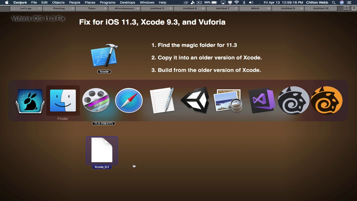Switch to the Talon tab
Screen dimensions: 357x201
pos(91,8)
